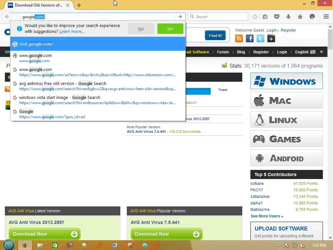333x250 pixels.
Task: Select English language option in navbar
Action: (x=305, y=52)
